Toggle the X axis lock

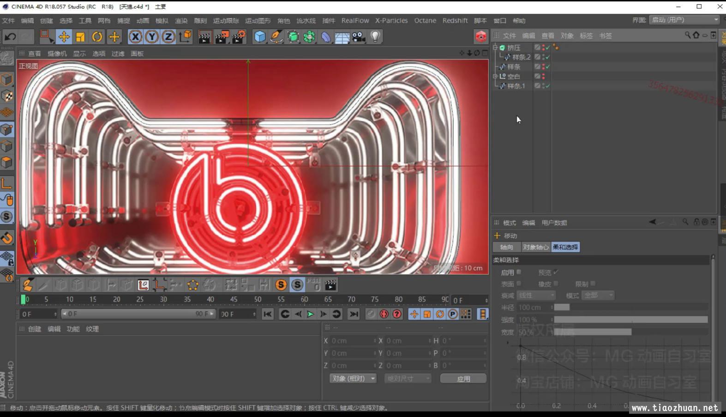coord(135,36)
